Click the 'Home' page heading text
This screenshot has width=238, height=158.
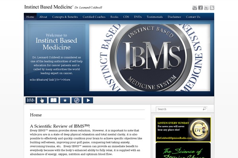tap(36, 115)
